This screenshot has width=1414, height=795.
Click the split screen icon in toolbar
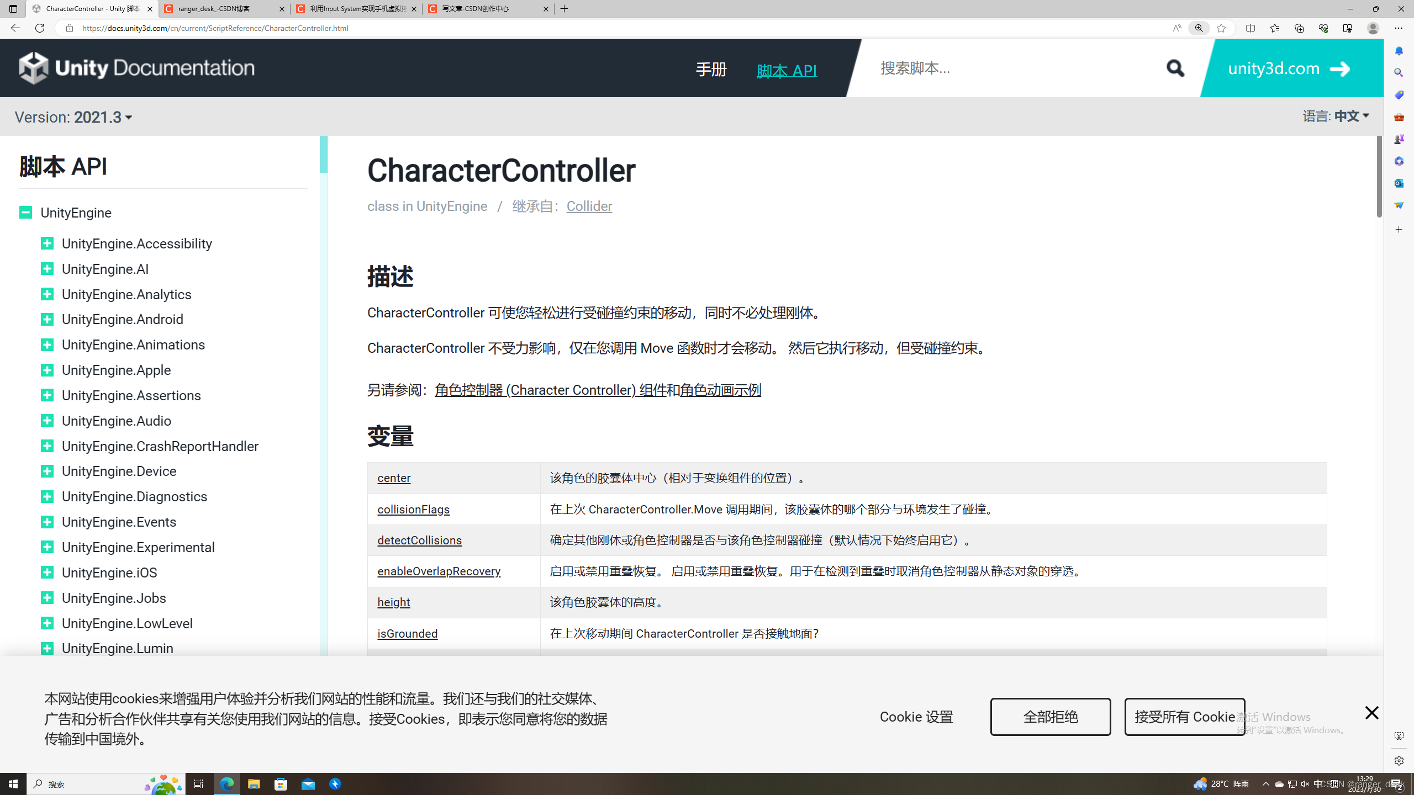pyautogui.click(x=1250, y=28)
